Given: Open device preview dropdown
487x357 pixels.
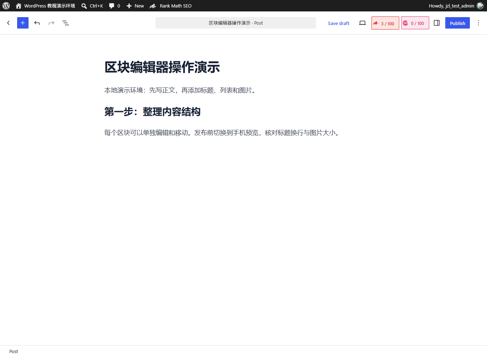Looking at the screenshot, I should click(x=362, y=23).
